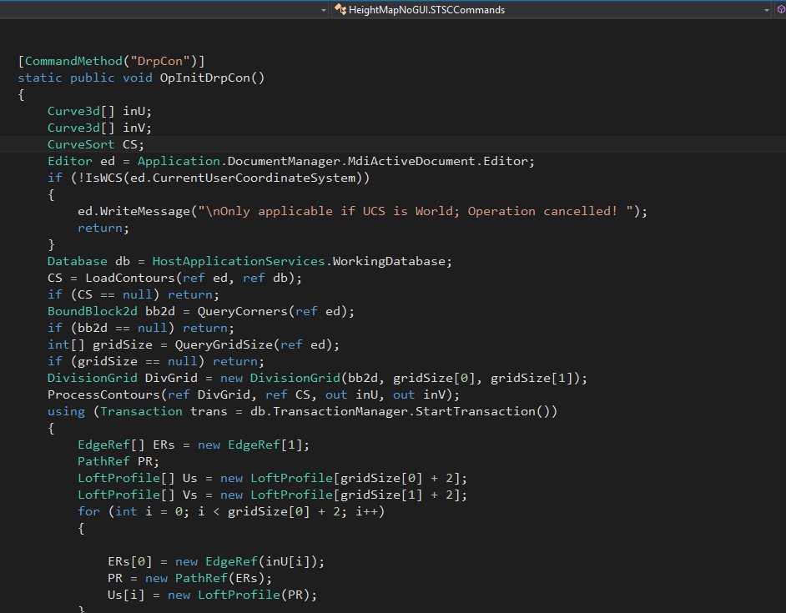Click the TransactionManager property
This screenshot has height=613, width=786.
pyautogui.click(x=340, y=411)
